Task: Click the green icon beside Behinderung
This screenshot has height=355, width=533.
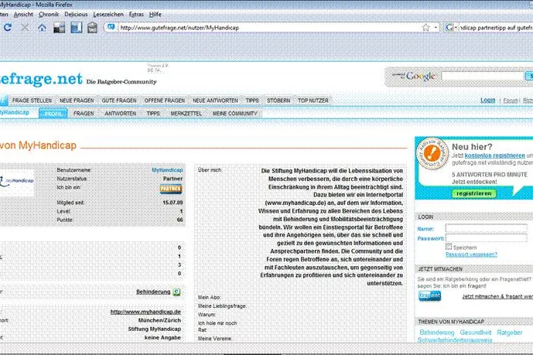Action: pyautogui.click(x=176, y=292)
